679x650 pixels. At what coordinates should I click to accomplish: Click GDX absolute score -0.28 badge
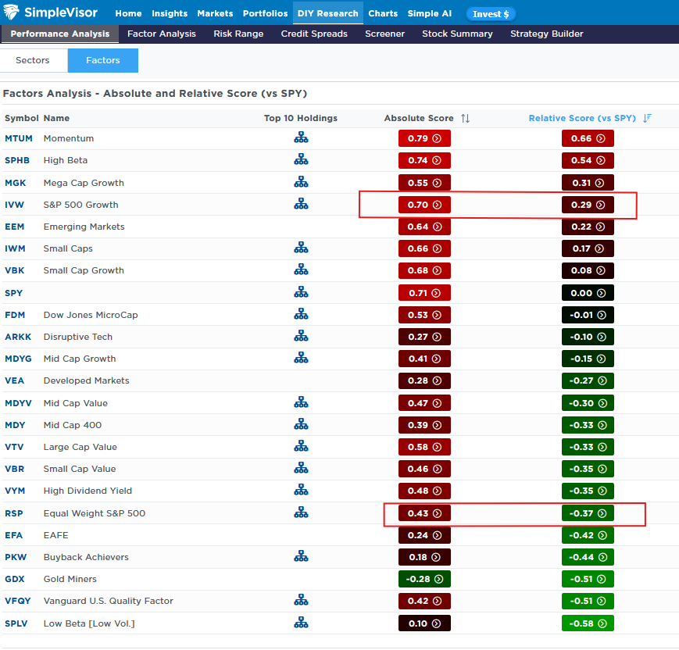(x=424, y=579)
